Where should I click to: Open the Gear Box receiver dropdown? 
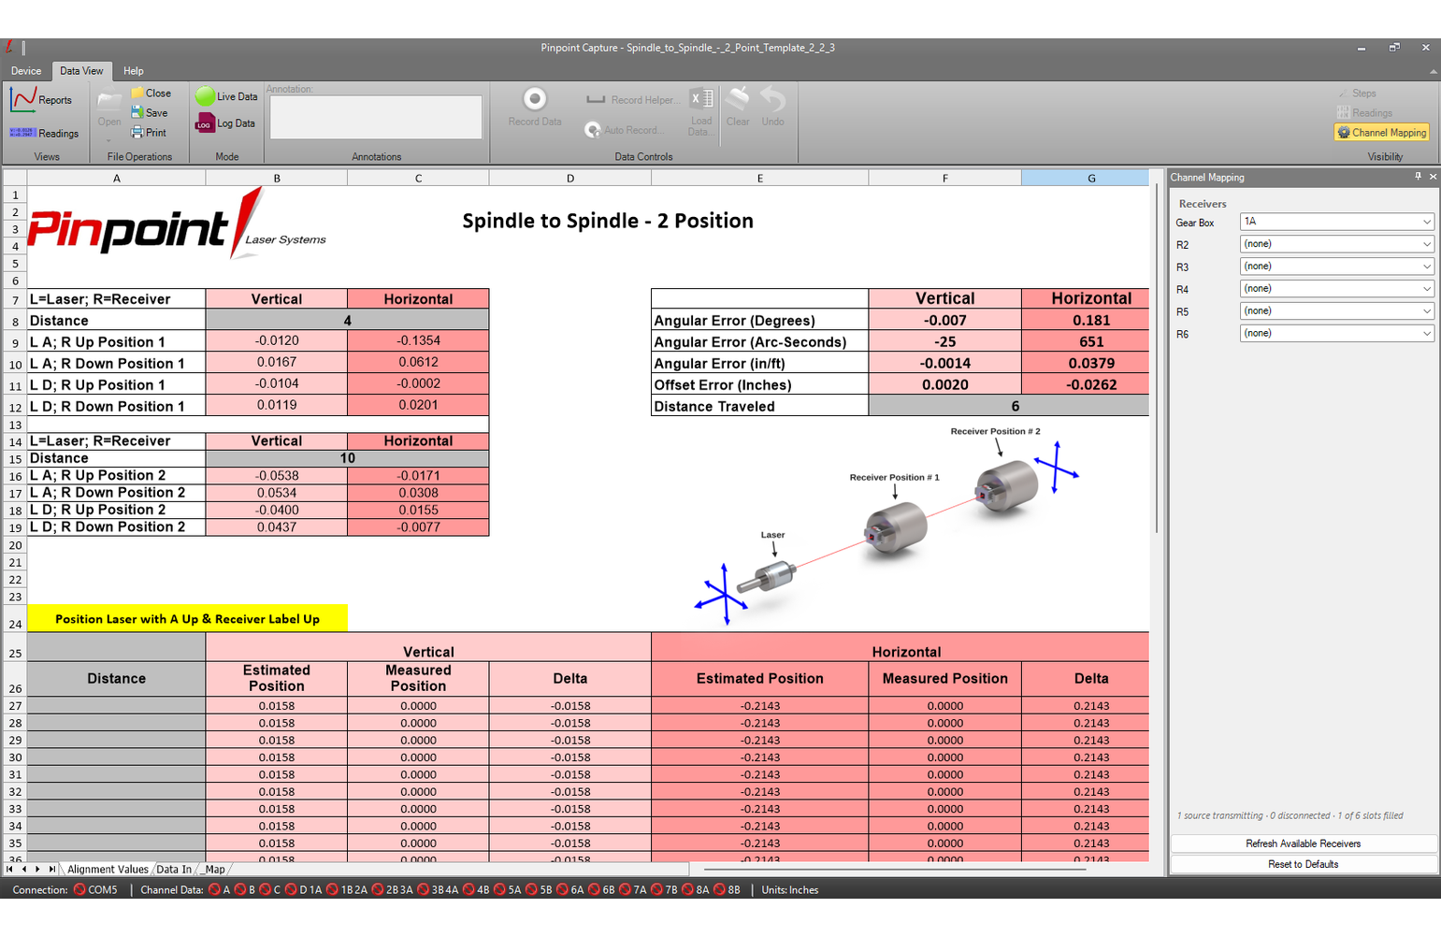point(1336,222)
